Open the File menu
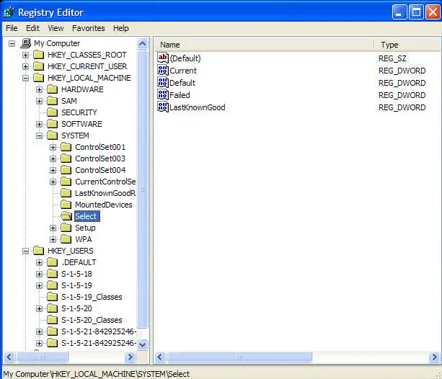 point(12,28)
